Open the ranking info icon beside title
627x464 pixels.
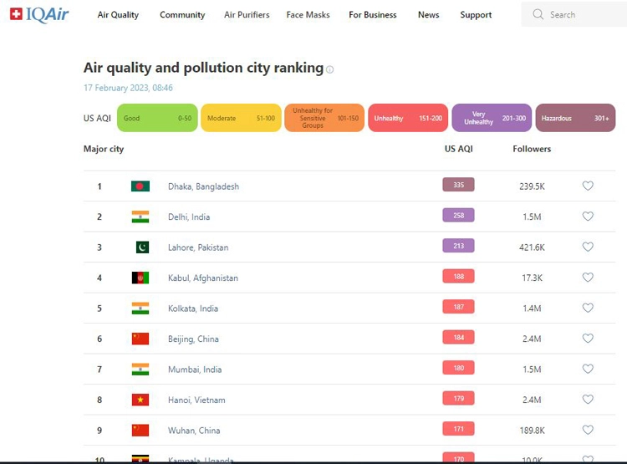pyautogui.click(x=330, y=69)
